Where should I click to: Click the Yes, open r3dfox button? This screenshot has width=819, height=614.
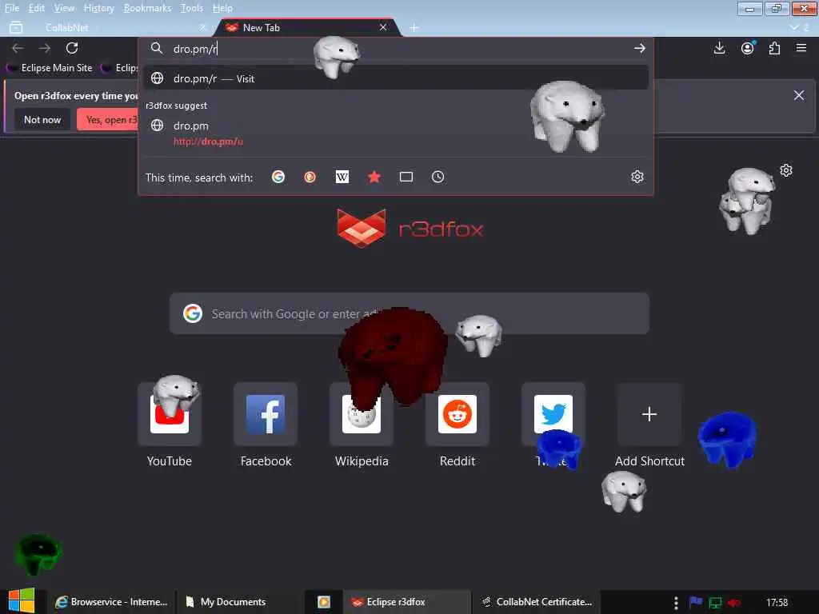coord(108,120)
